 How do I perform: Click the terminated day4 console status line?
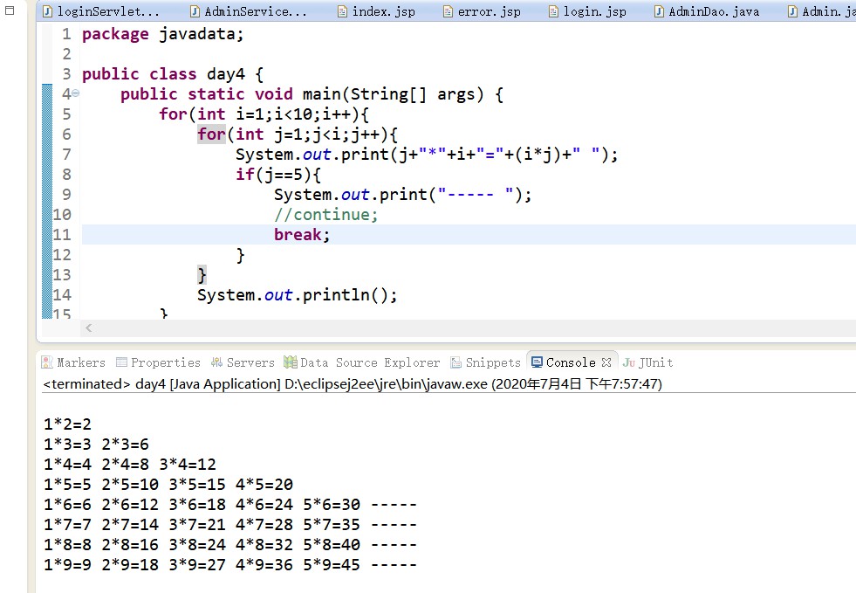353,383
